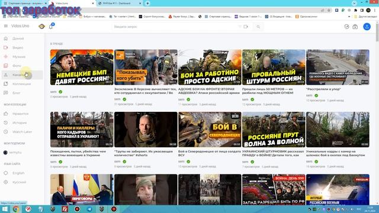The width and height of the screenshot is (379, 213).
Task: Open video thumbnail 'Немецкие БМП давят россиян'
Action: [82, 67]
